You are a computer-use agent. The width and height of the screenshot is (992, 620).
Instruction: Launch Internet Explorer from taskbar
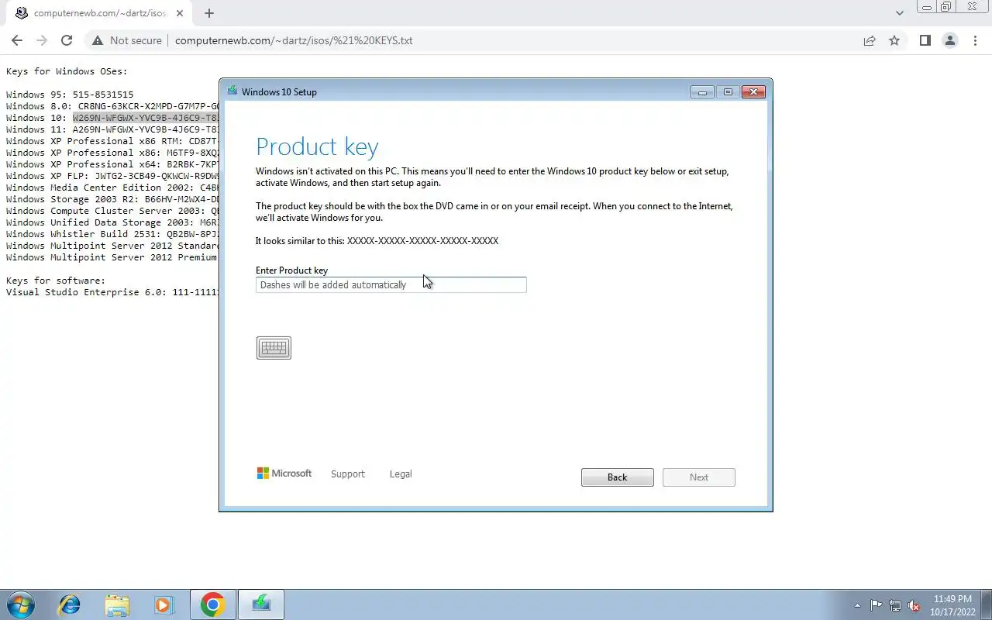[70, 604]
